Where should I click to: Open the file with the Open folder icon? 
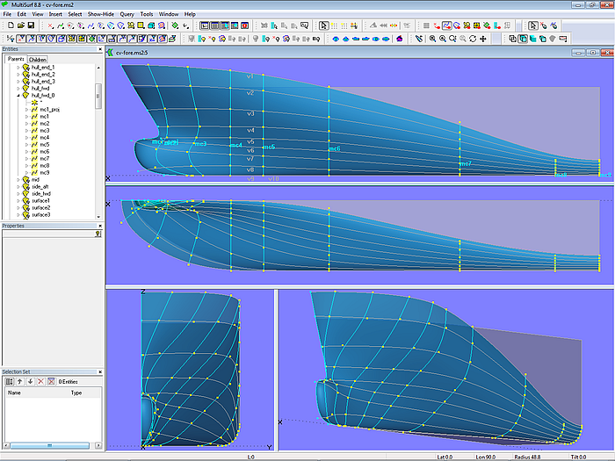point(19,26)
